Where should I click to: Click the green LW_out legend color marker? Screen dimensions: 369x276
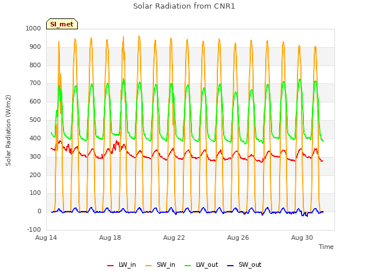(x=187, y=266)
